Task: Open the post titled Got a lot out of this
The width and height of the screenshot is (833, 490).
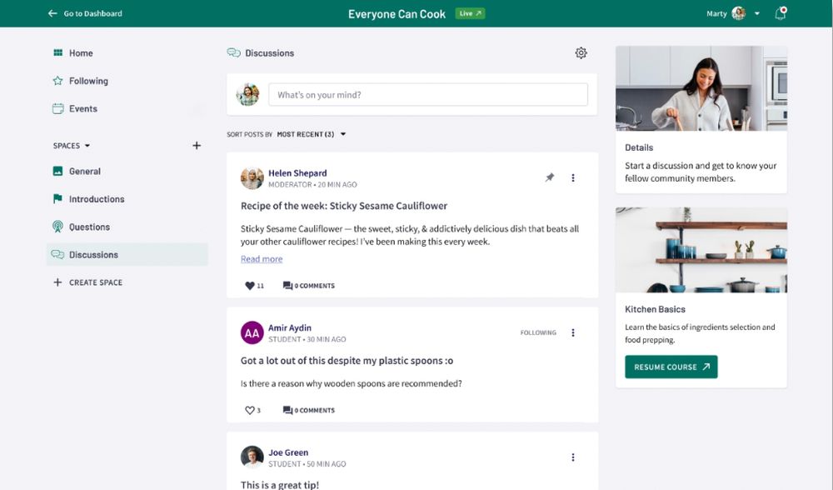Action: (x=347, y=360)
